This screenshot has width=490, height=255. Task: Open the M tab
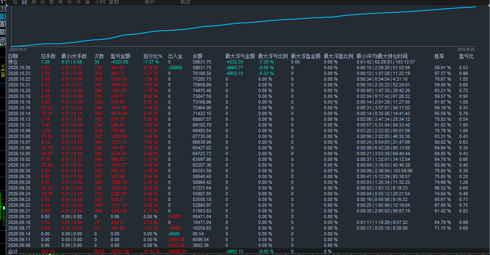tap(79, 2)
